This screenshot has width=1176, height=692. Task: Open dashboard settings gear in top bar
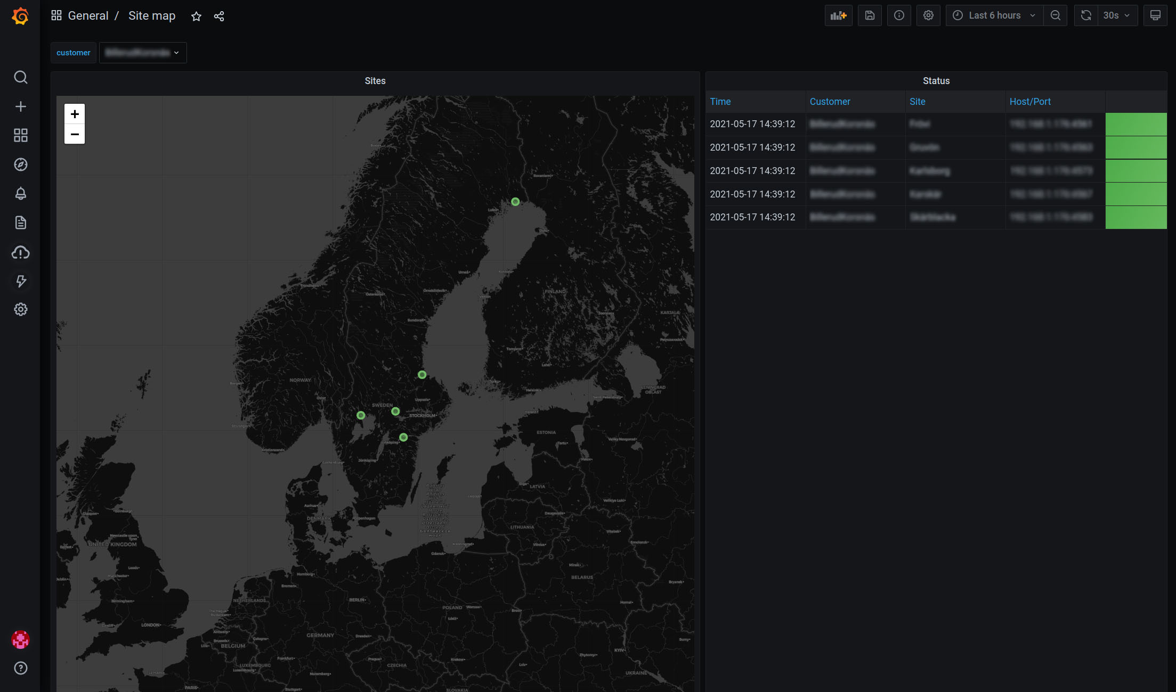(x=928, y=15)
